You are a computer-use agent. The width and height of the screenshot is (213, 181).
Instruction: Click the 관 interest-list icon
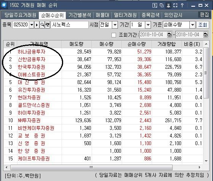[48, 25]
